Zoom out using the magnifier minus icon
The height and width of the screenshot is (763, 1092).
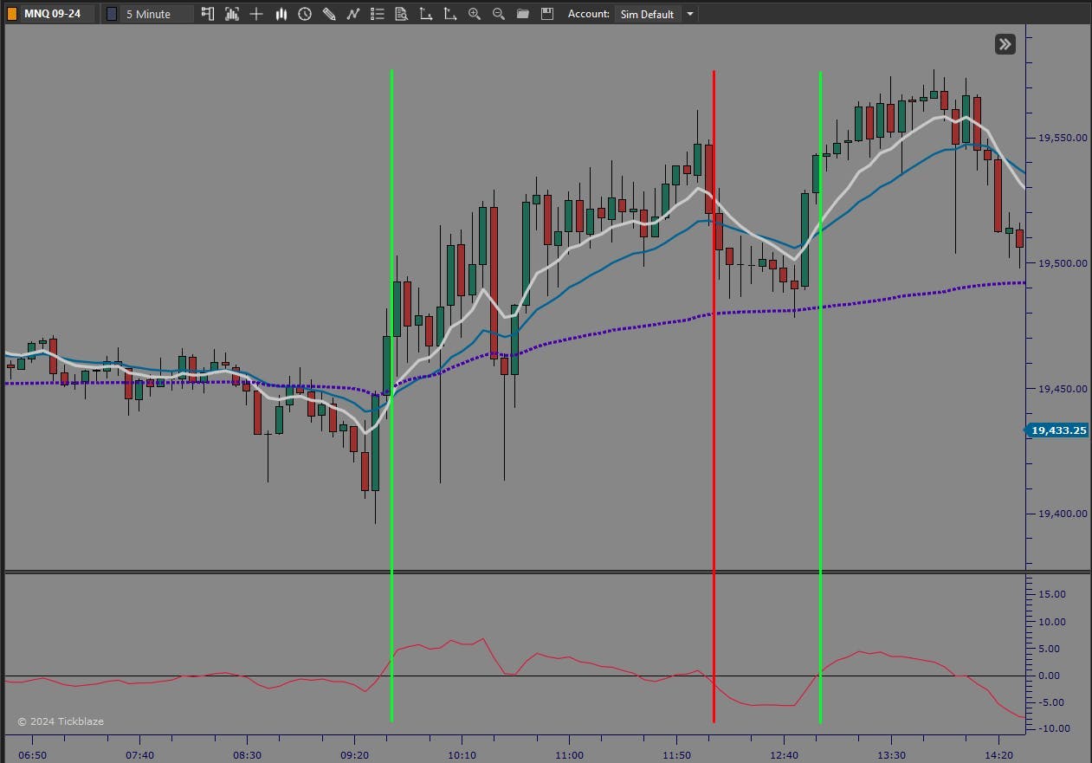tap(498, 14)
